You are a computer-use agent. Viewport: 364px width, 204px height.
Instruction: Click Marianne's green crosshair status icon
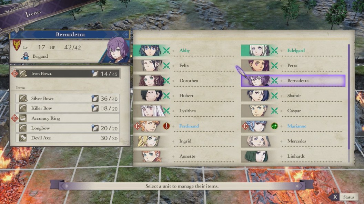coord(274,126)
